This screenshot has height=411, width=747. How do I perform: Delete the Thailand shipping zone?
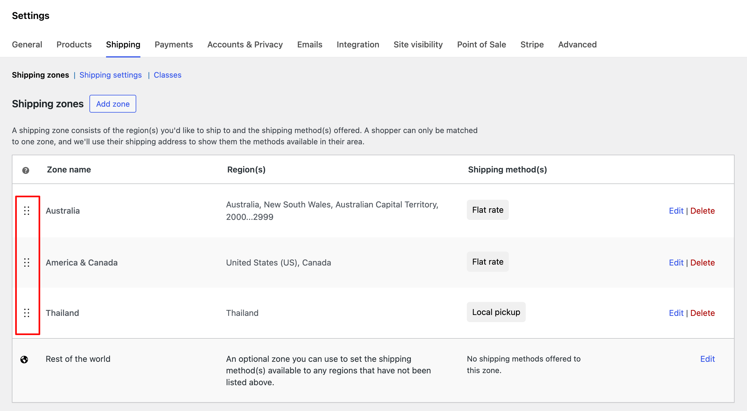703,313
